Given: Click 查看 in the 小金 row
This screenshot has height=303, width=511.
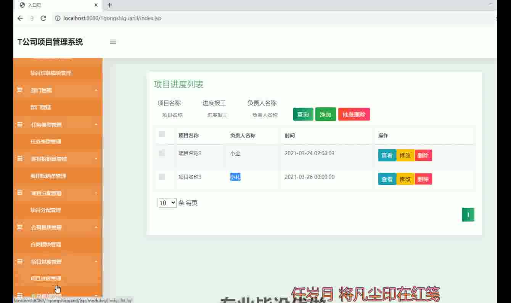Looking at the screenshot, I should pyautogui.click(x=387, y=155).
